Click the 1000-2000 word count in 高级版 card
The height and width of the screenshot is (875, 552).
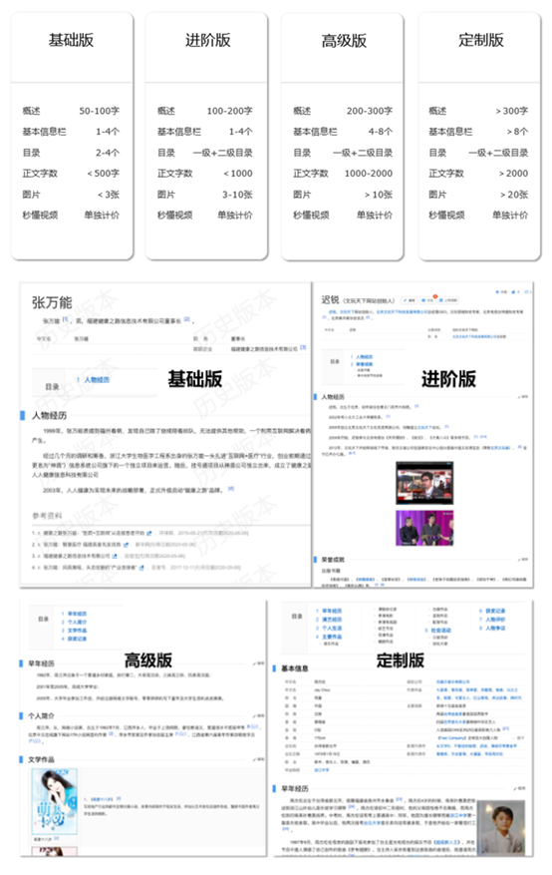click(x=369, y=174)
